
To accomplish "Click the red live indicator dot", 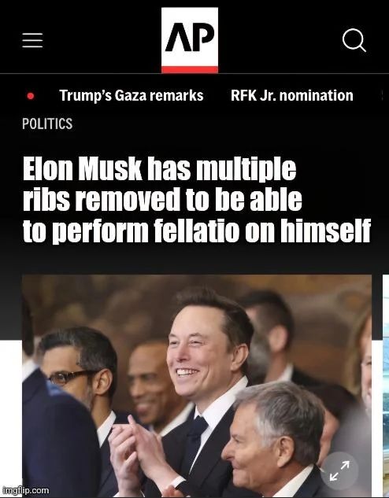I will [31, 96].
